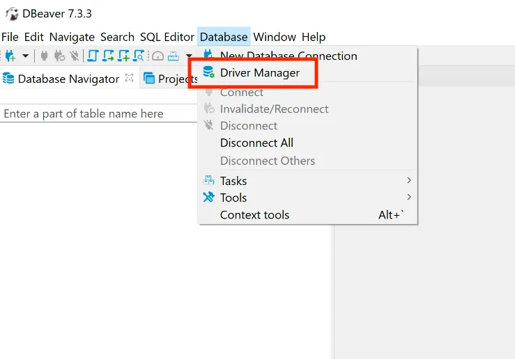The image size is (515, 359).
Task: Open the Edit menu
Action: pyautogui.click(x=34, y=37)
